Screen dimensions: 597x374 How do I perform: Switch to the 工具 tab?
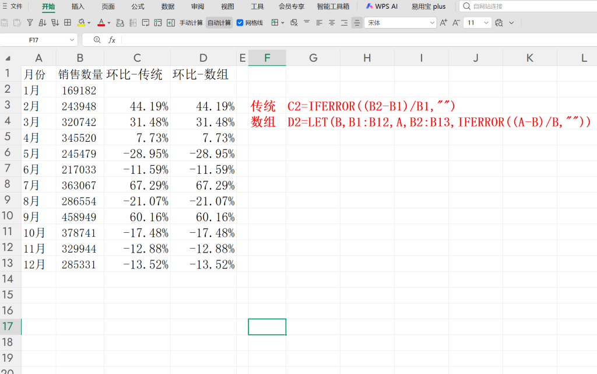257,6
